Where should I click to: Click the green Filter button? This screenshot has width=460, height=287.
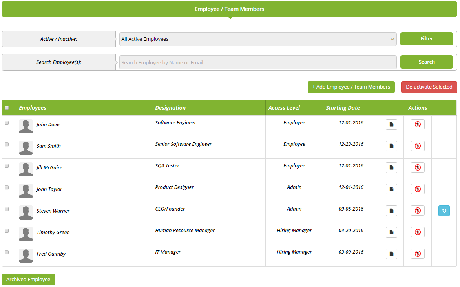pyautogui.click(x=426, y=39)
